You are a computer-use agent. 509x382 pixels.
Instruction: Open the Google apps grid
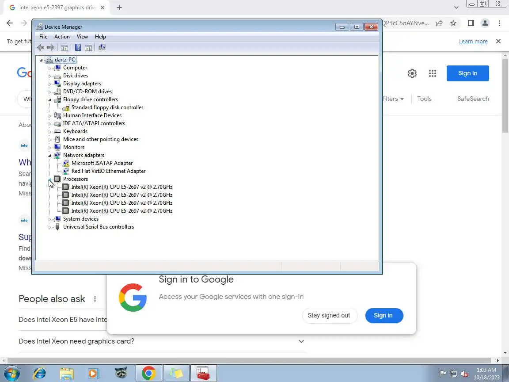click(x=433, y=73)
